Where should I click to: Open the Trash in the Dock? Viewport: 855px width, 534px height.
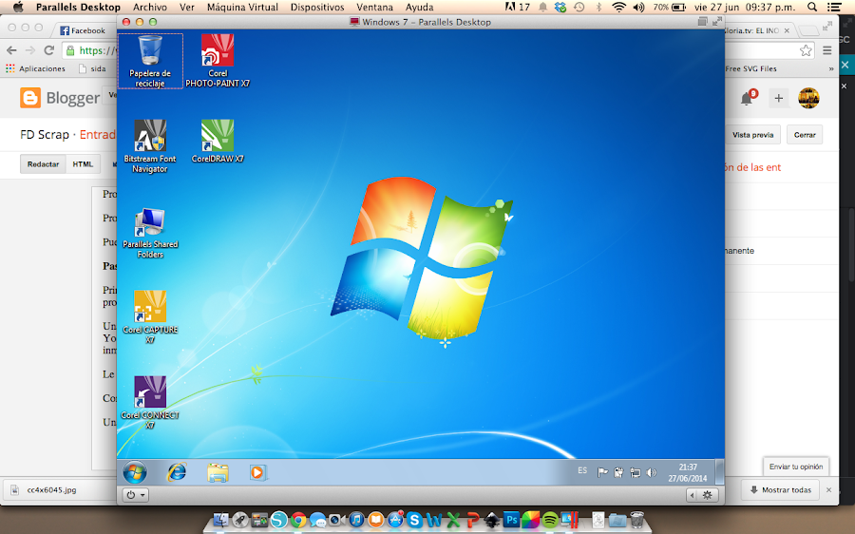point(636,520)
